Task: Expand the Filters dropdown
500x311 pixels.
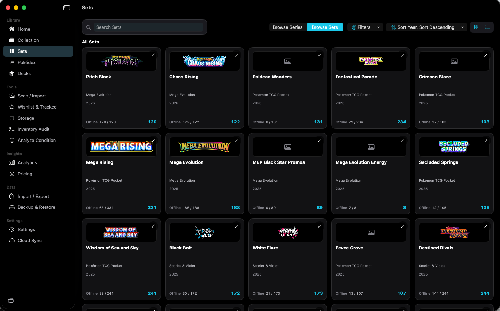Action: [366, 27]
